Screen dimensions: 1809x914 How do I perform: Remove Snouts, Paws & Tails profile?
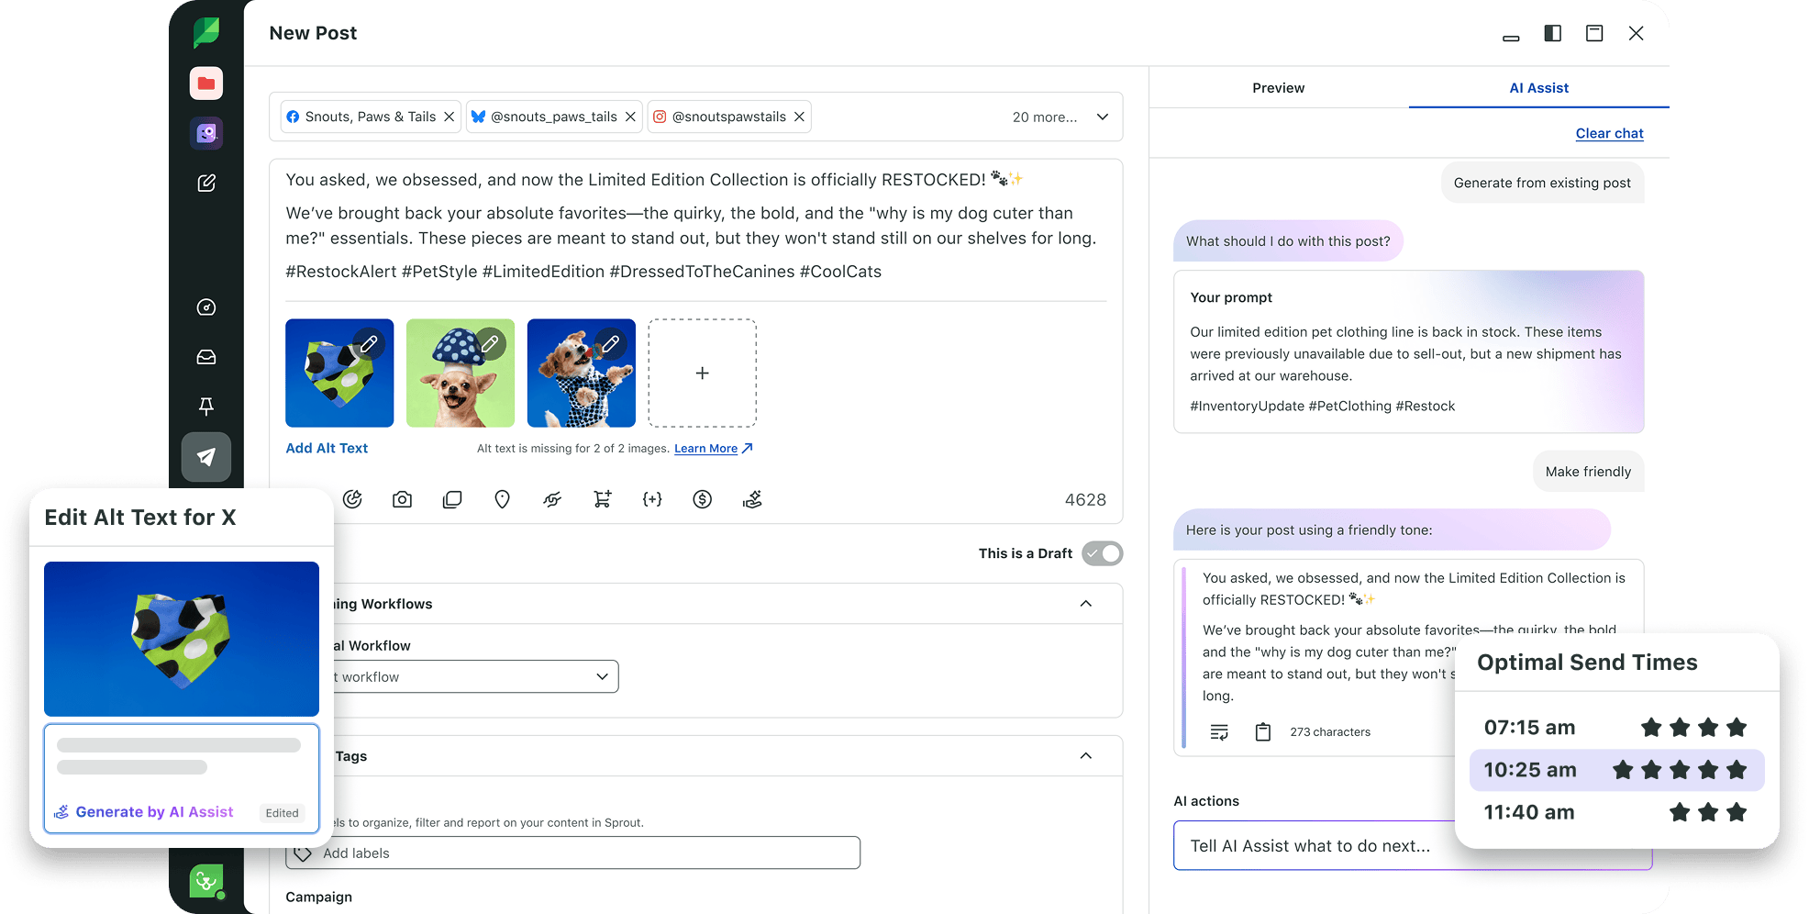[x=449, y=117]
